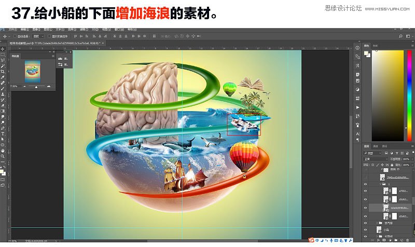Select the Healing Brush tool
The height and width of the screenshot is (247, 415).
tap(3, 83)
